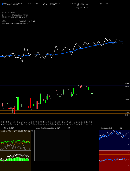Click the MunafaSutra.com watermark link at top right
130x171 pixels.
click(106, 4)
